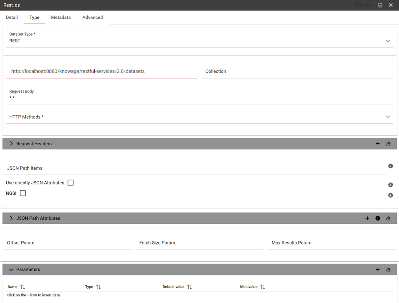Screen dimensions: 399x303
Task: Show info for NGSI option
Action: click(391, 195)
